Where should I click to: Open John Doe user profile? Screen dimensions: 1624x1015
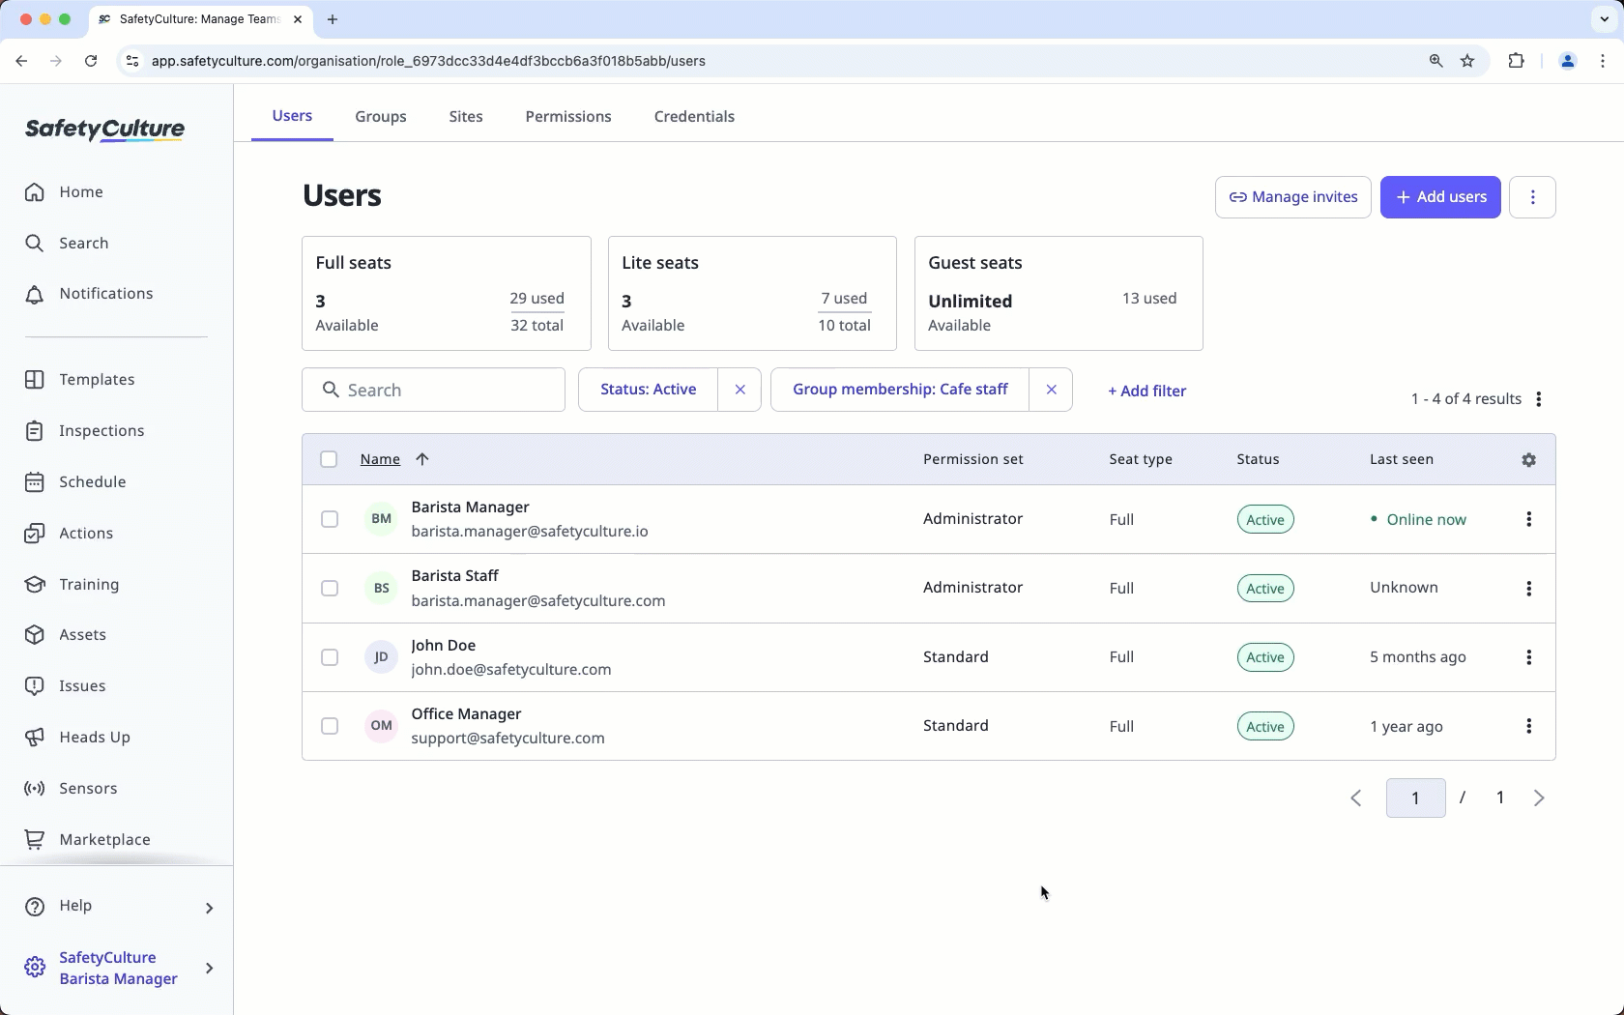(443, 646)
